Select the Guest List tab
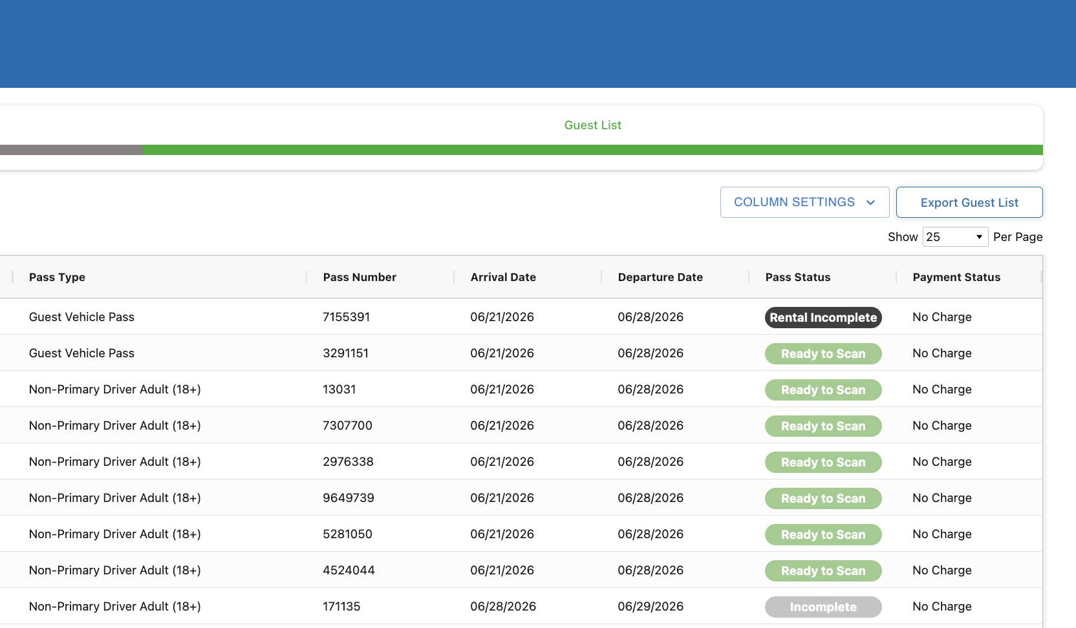Image resolution: width=1076 pixels, height=628 pixels. [x=592, y=125]
